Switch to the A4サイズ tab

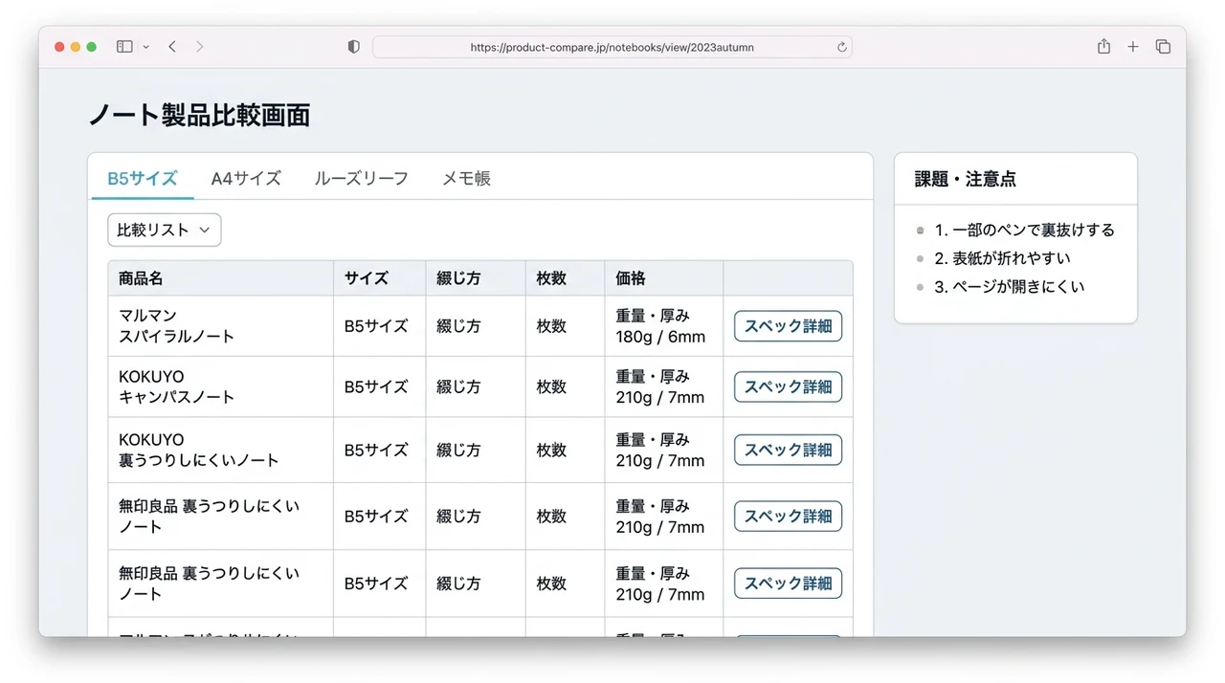(x=246, y=178)
